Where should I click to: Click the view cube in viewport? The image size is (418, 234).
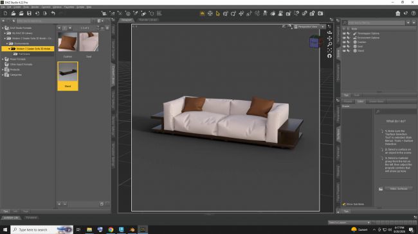314,42
